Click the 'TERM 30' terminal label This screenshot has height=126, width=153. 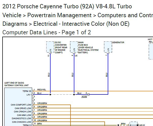27,91
